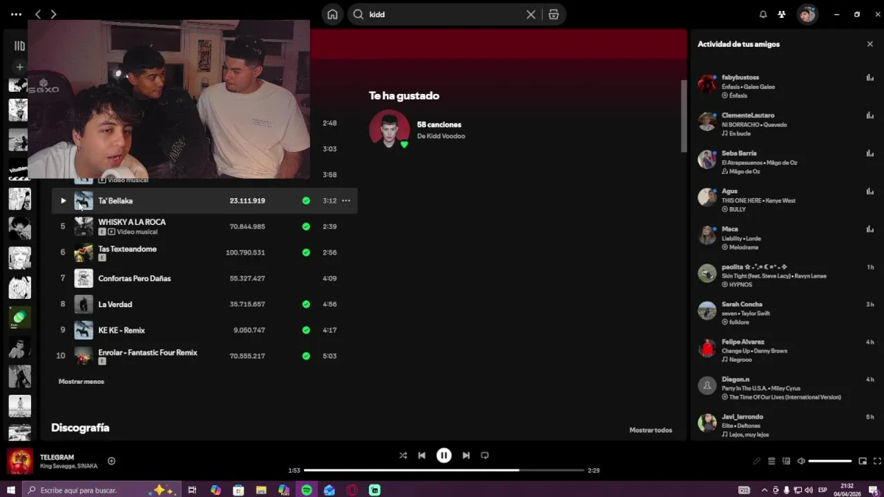The width and height of the screenshot is (884, 497).
Task: Add TELEGRAM to Liked Songs
Action: (111, 461)
